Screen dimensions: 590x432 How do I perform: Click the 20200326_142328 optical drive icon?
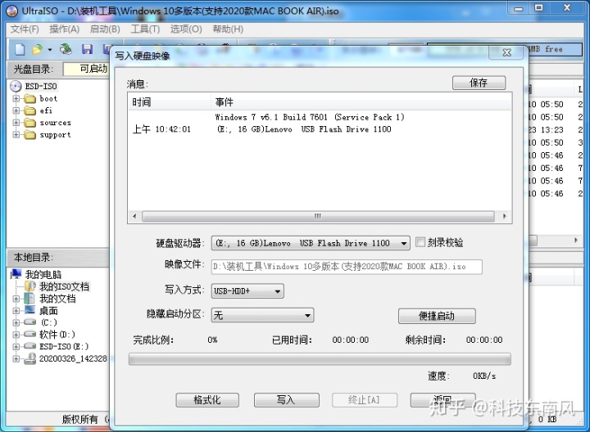[x=29, y=358]
